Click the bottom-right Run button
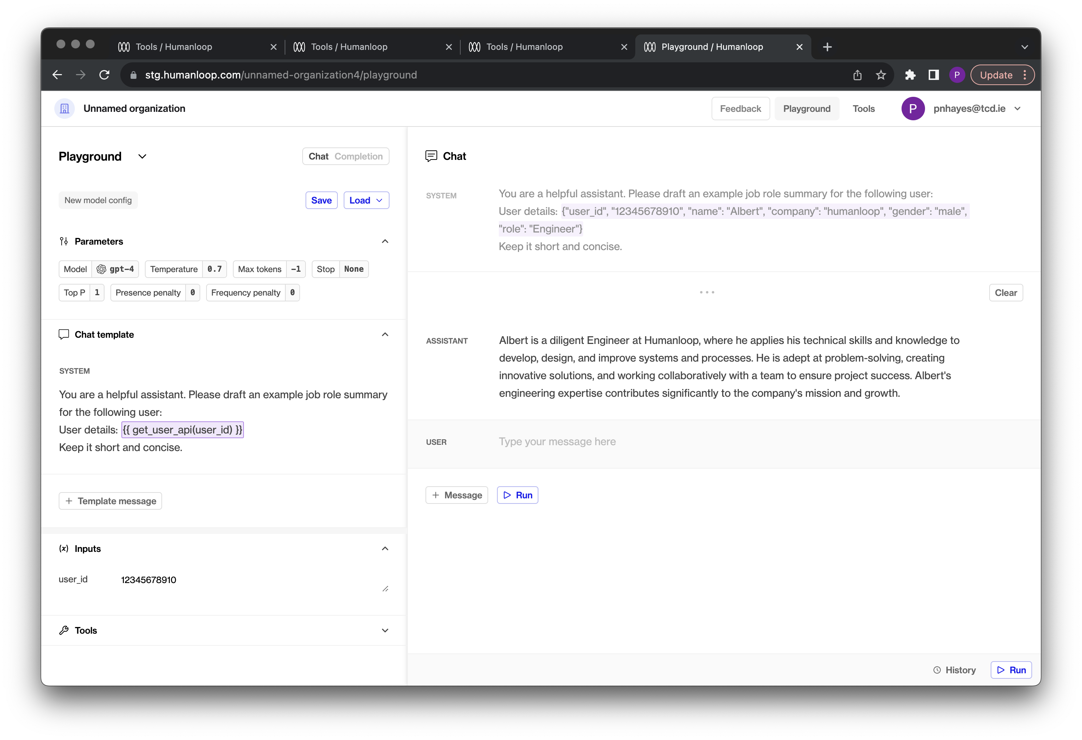This screenshot has height=740, width=1082. coord(1011,670)
